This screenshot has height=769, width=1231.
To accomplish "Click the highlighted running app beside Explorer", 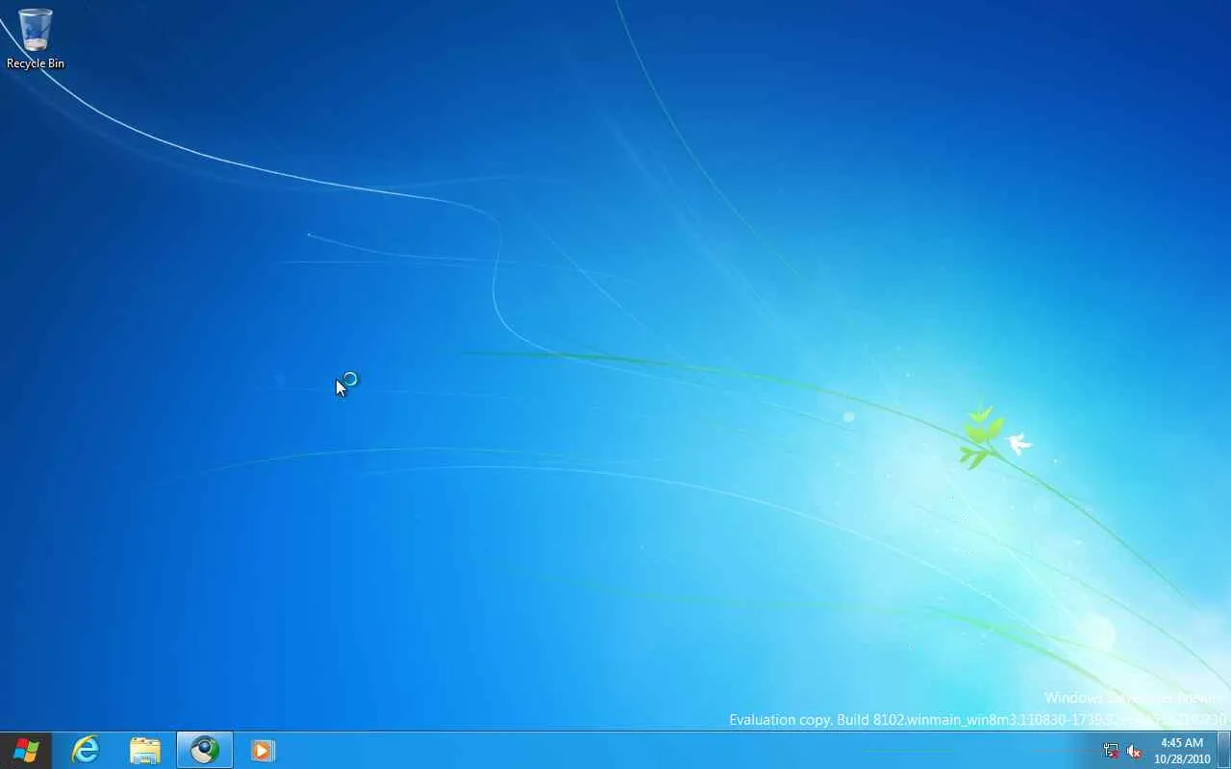I will (x=205, y=750).
